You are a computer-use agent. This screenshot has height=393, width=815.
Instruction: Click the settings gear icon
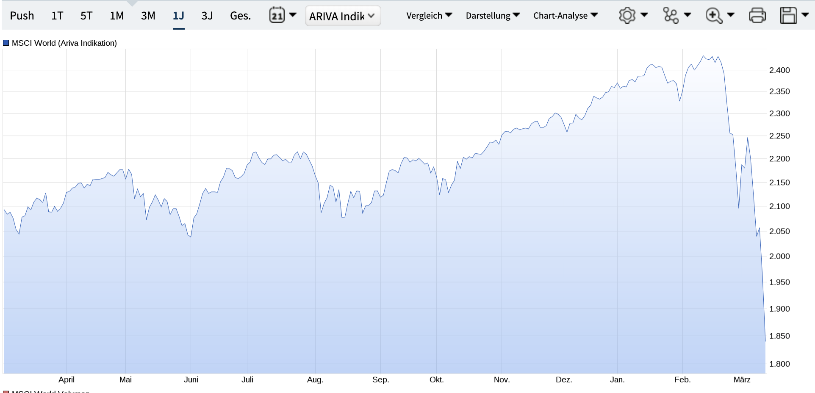click(x=627, y=15)
